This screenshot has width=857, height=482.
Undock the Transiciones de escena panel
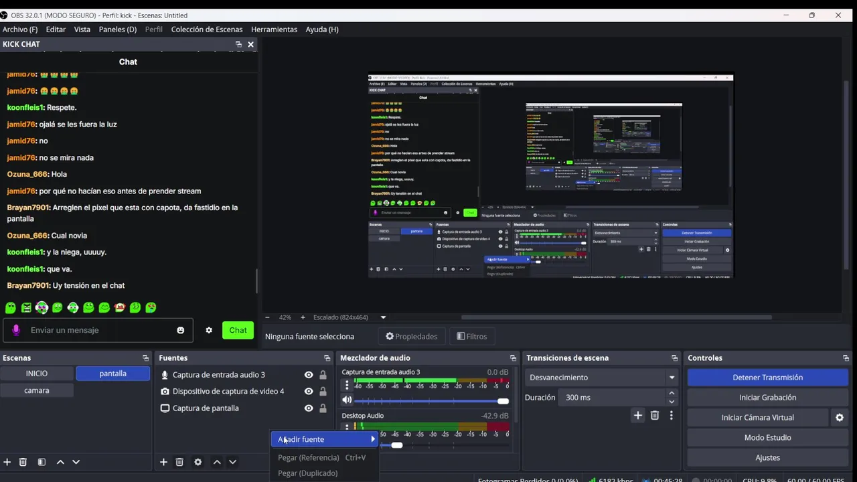674,358
